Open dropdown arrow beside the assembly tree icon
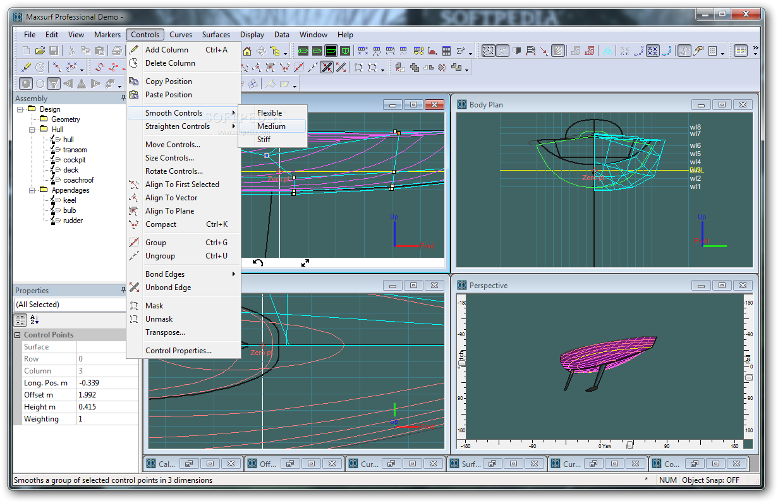 click(286, 53)
